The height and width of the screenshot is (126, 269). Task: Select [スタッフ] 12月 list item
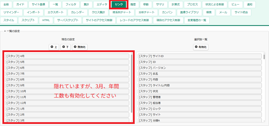tap(67, 103)
